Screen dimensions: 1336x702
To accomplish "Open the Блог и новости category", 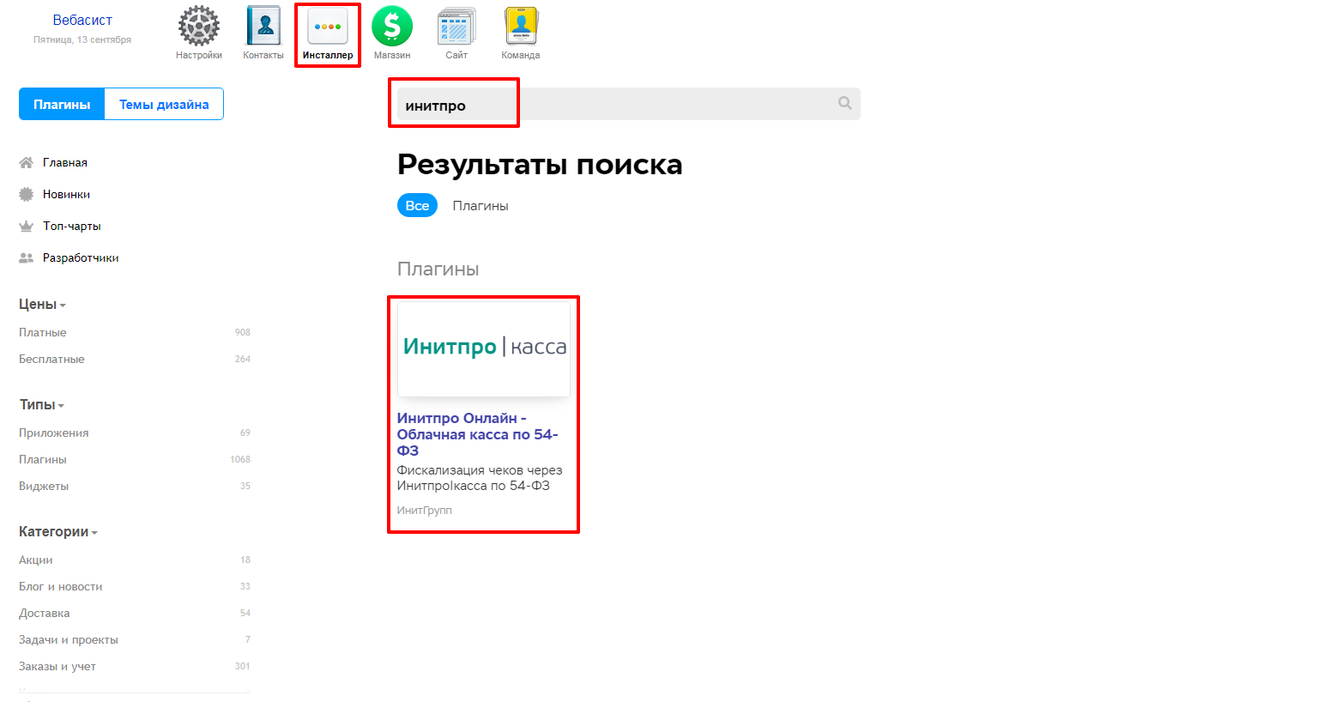I will [x=61, y=586].
